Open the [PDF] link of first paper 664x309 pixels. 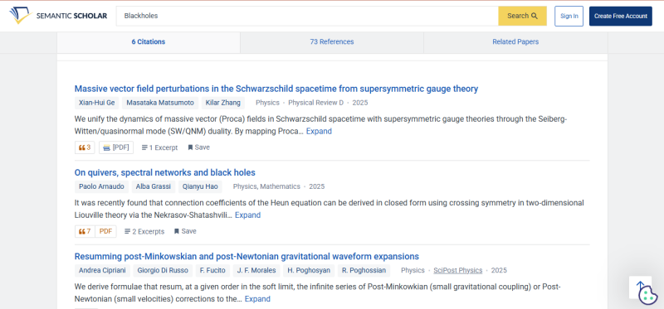[x=116, y=147]
